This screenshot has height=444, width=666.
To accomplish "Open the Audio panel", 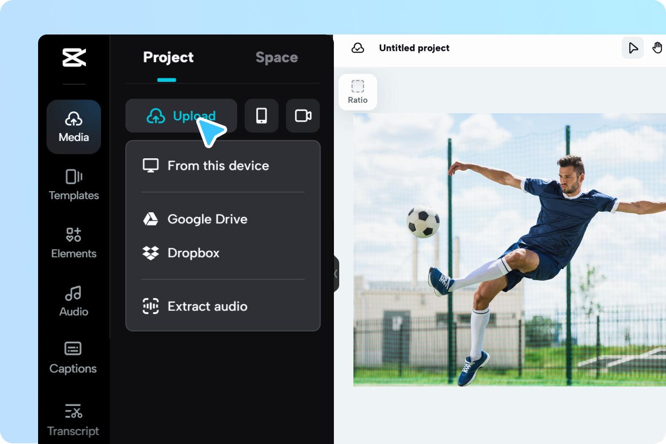I will click(x=74, y=301).
